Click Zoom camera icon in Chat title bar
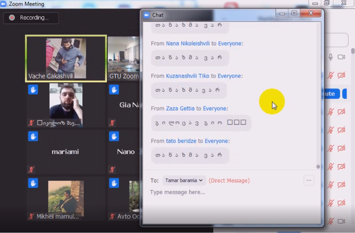355x233 pixels. 146,15
